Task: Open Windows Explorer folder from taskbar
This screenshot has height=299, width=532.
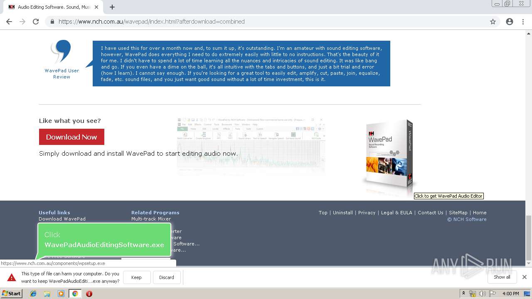Action: pos(47,294)
